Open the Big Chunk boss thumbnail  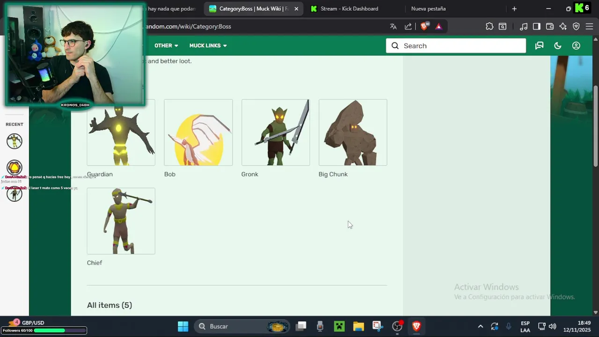[353, 132]
